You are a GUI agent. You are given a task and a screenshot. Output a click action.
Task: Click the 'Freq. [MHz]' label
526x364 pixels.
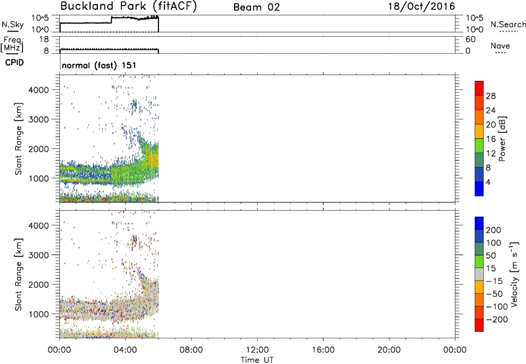pyautogui.click(x=12, y=45)
